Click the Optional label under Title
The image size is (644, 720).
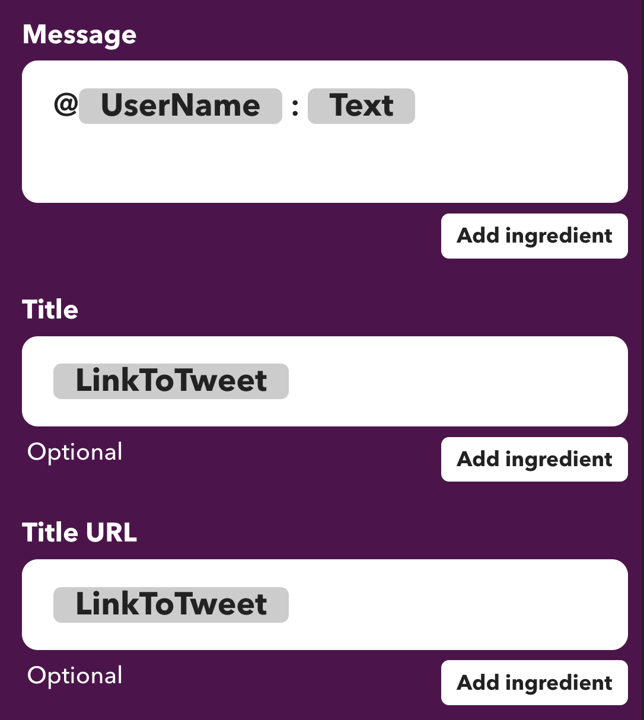coord(75,452)
